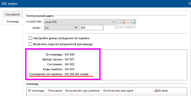Screen dimensions: 191x96
Task: Select the ID команды LW-500 line
Action: pyautogui.click(x=60, y=54)
